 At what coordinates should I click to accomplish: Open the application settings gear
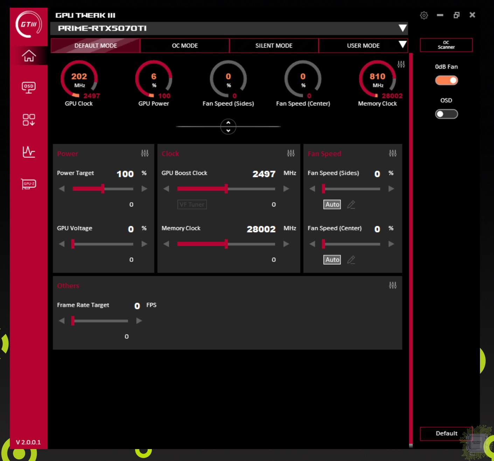tap(424, 15)
